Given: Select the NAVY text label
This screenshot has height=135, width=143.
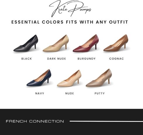Looking at the screenshot, I should tap(40, 93).
